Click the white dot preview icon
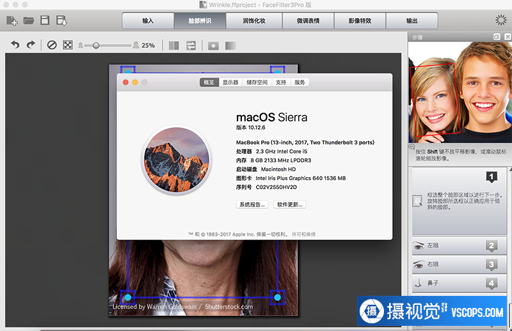Image resolution: width=512 pixels, height=331 pixels. tap(213, 45)
